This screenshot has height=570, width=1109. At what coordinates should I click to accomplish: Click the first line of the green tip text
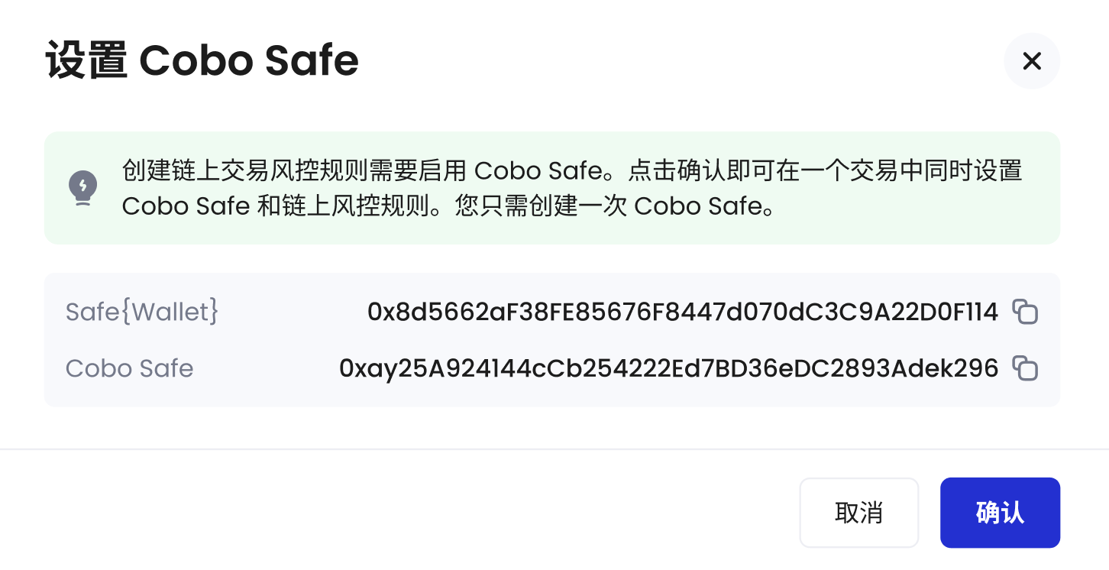[x=572, y=170]
